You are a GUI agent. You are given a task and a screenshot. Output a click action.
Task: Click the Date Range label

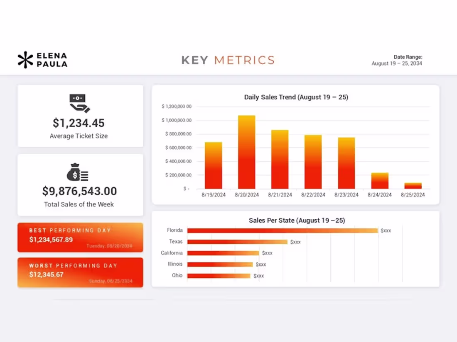[x=408, y=57]
